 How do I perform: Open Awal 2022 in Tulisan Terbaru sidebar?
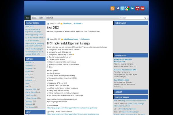[x=30, y=26]
